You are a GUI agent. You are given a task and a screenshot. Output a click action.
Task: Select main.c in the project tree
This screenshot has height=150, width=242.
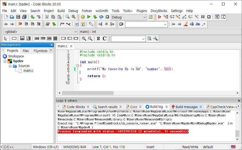tap(28, 71)
